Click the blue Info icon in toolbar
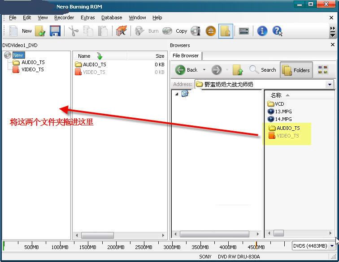Image resolution: width=339 pixels, height=262 pixels. tap(262, 31)
